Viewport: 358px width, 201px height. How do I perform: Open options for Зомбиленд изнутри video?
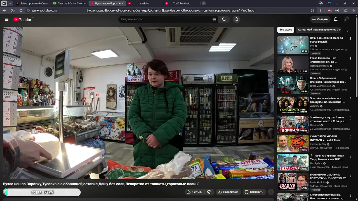pos(350,118)
